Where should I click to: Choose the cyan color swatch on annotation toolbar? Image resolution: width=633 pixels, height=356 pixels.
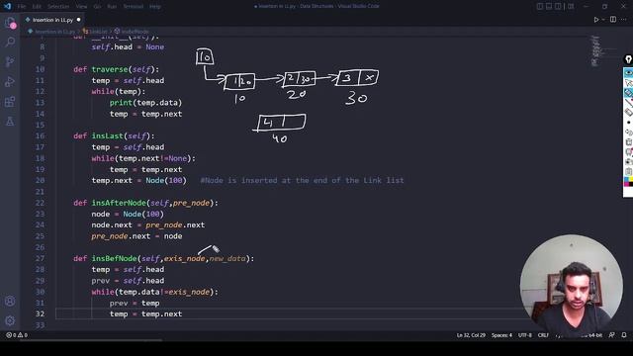[626, 179]
